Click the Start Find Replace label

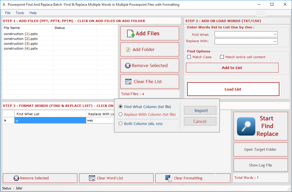click(267, 126)
